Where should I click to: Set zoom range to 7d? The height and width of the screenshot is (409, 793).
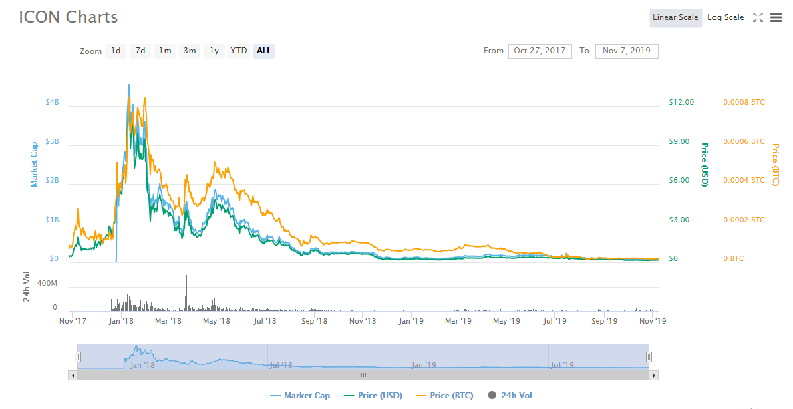[x=140, y=51]
